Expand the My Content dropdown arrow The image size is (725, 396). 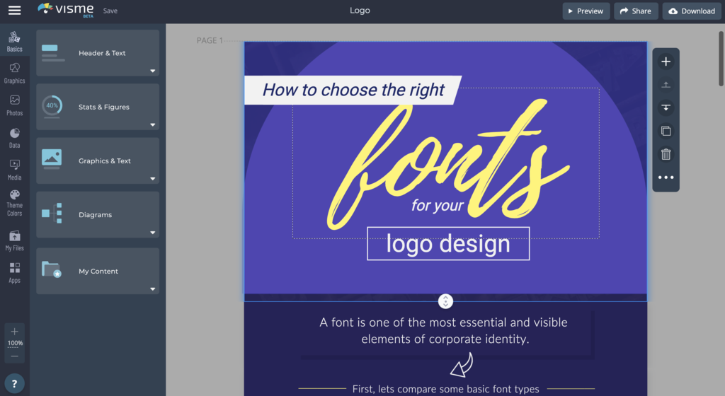tap(153, 289)
